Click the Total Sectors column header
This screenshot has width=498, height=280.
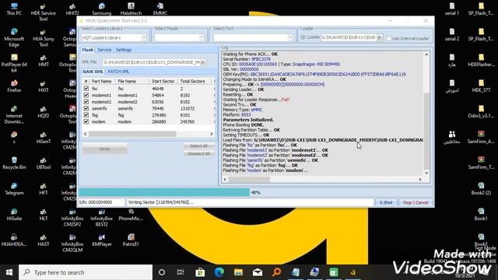click(x=193, y=81)
